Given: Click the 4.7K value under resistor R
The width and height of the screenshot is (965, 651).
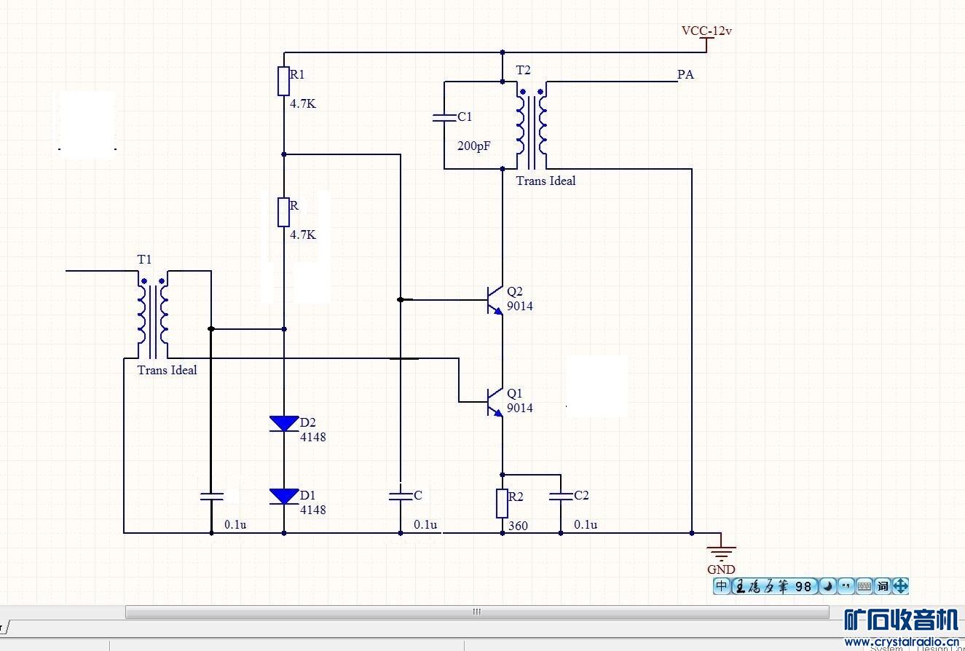Looking at the screenshot, I should [x=303, y=234].
